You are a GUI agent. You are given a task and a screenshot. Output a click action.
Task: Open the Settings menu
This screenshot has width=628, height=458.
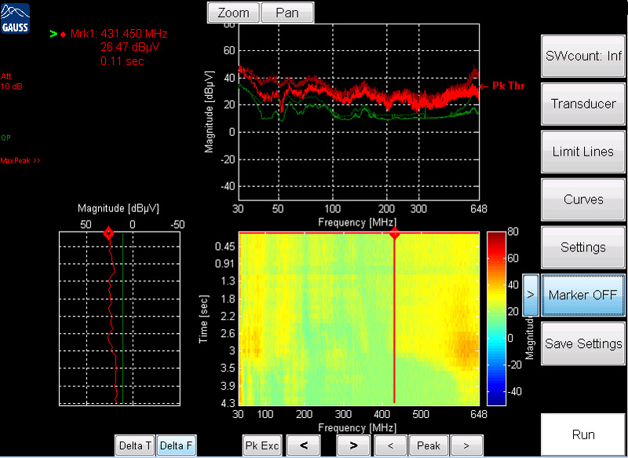[x=583, y=247]
